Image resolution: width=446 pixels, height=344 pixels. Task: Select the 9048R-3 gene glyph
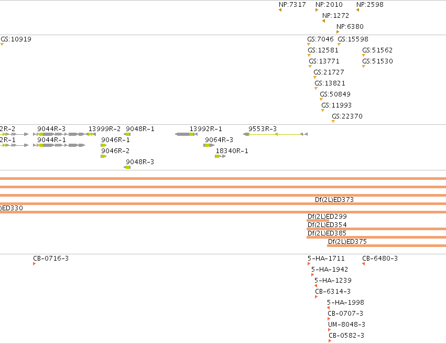click(127, 167)
